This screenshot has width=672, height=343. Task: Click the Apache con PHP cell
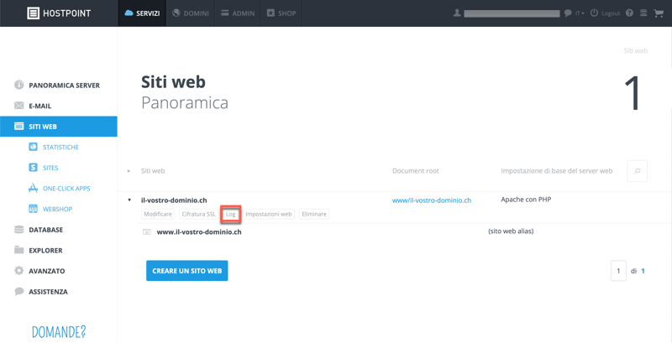[x=526, y=200]
